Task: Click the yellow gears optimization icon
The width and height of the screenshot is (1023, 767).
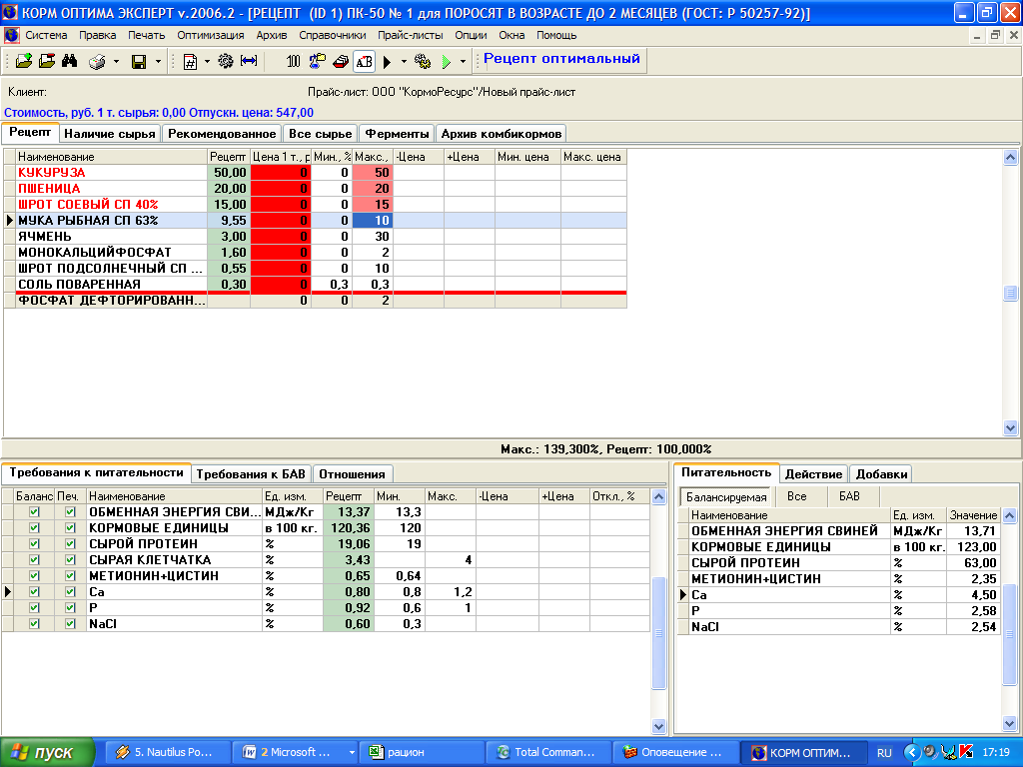Action: 423,61
